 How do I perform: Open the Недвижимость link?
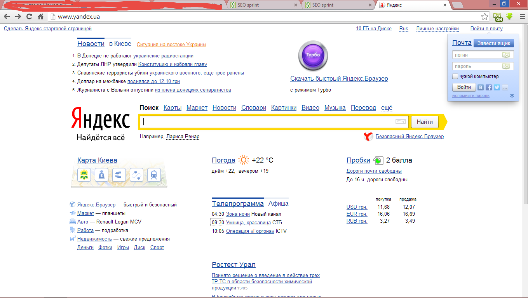pyautogui.click(x=94, y=239)
